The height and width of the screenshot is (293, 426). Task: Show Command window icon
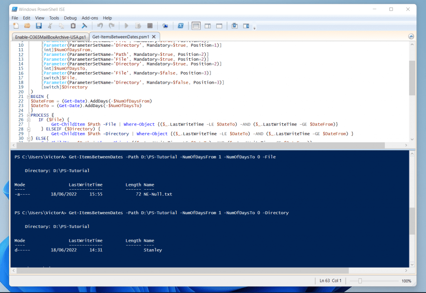(235, 26)
